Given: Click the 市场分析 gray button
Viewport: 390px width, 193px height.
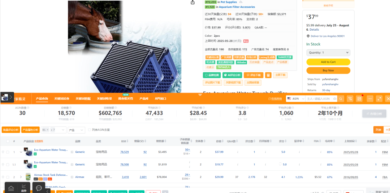Looking at the screenshot, I should pos(374,114).
